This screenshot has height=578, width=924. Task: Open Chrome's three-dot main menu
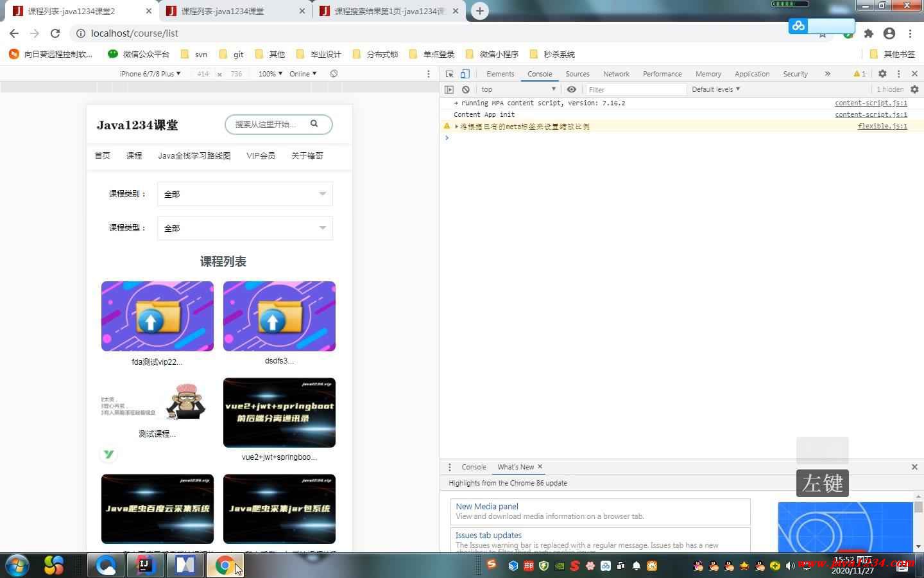(910, 33)
